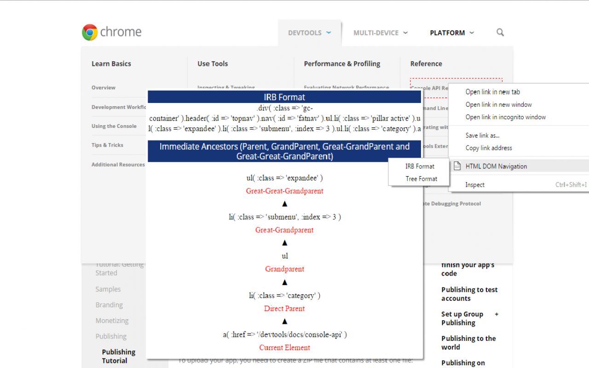This screenshot has height=368, width=589.
Task: Click the Immediate Ancestors header bar
Action: pyautogui.click(x=284, y=151)
